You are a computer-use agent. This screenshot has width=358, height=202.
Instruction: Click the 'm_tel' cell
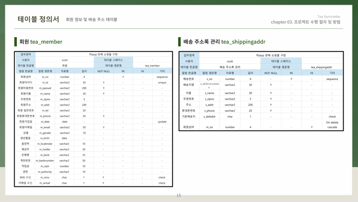point(45,110)
